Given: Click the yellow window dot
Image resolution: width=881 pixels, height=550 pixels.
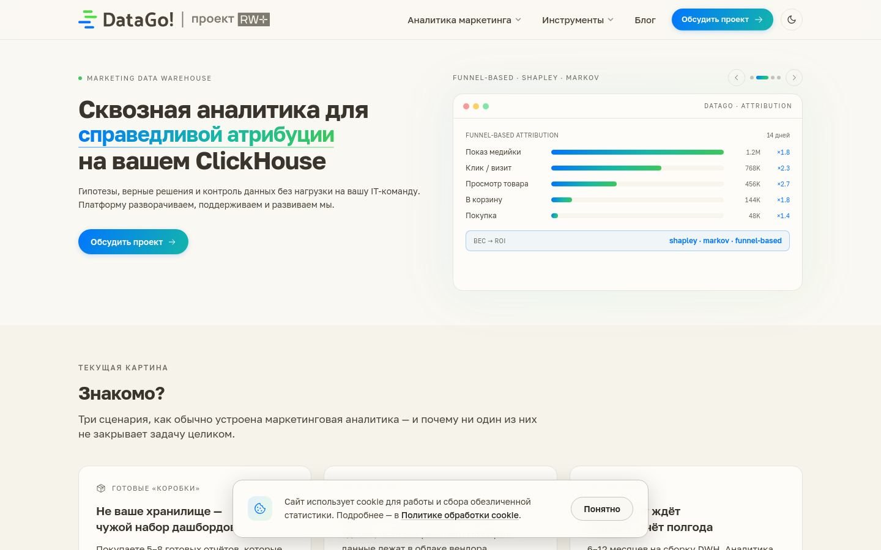Looking at the screenshot, I should 476,106.
